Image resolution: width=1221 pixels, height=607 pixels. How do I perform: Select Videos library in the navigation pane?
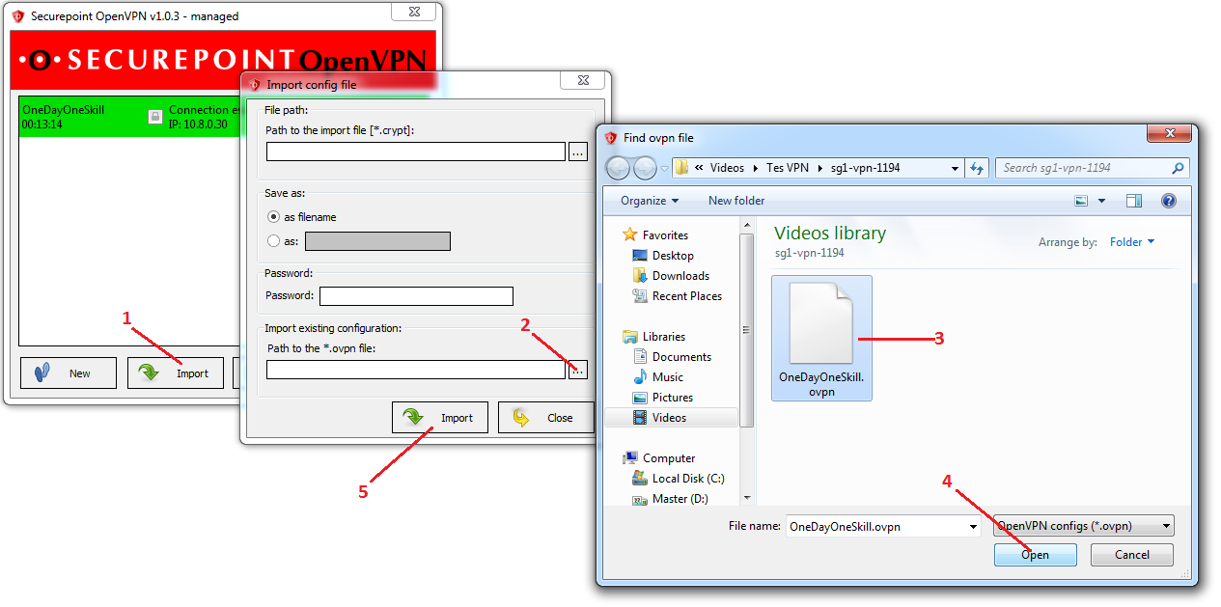coord(669,417)
